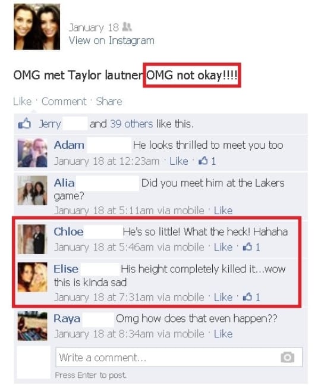Open the poster's profile photo
The height and width of the screenshot is (385, 321).
37,27
